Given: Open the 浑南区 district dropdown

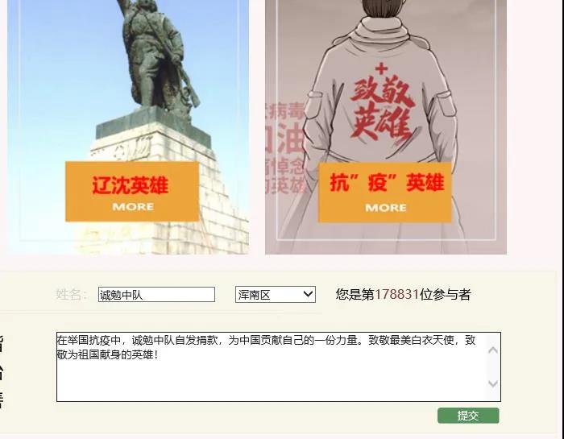Looking at the screenshot, I should [x=276, y=295].
